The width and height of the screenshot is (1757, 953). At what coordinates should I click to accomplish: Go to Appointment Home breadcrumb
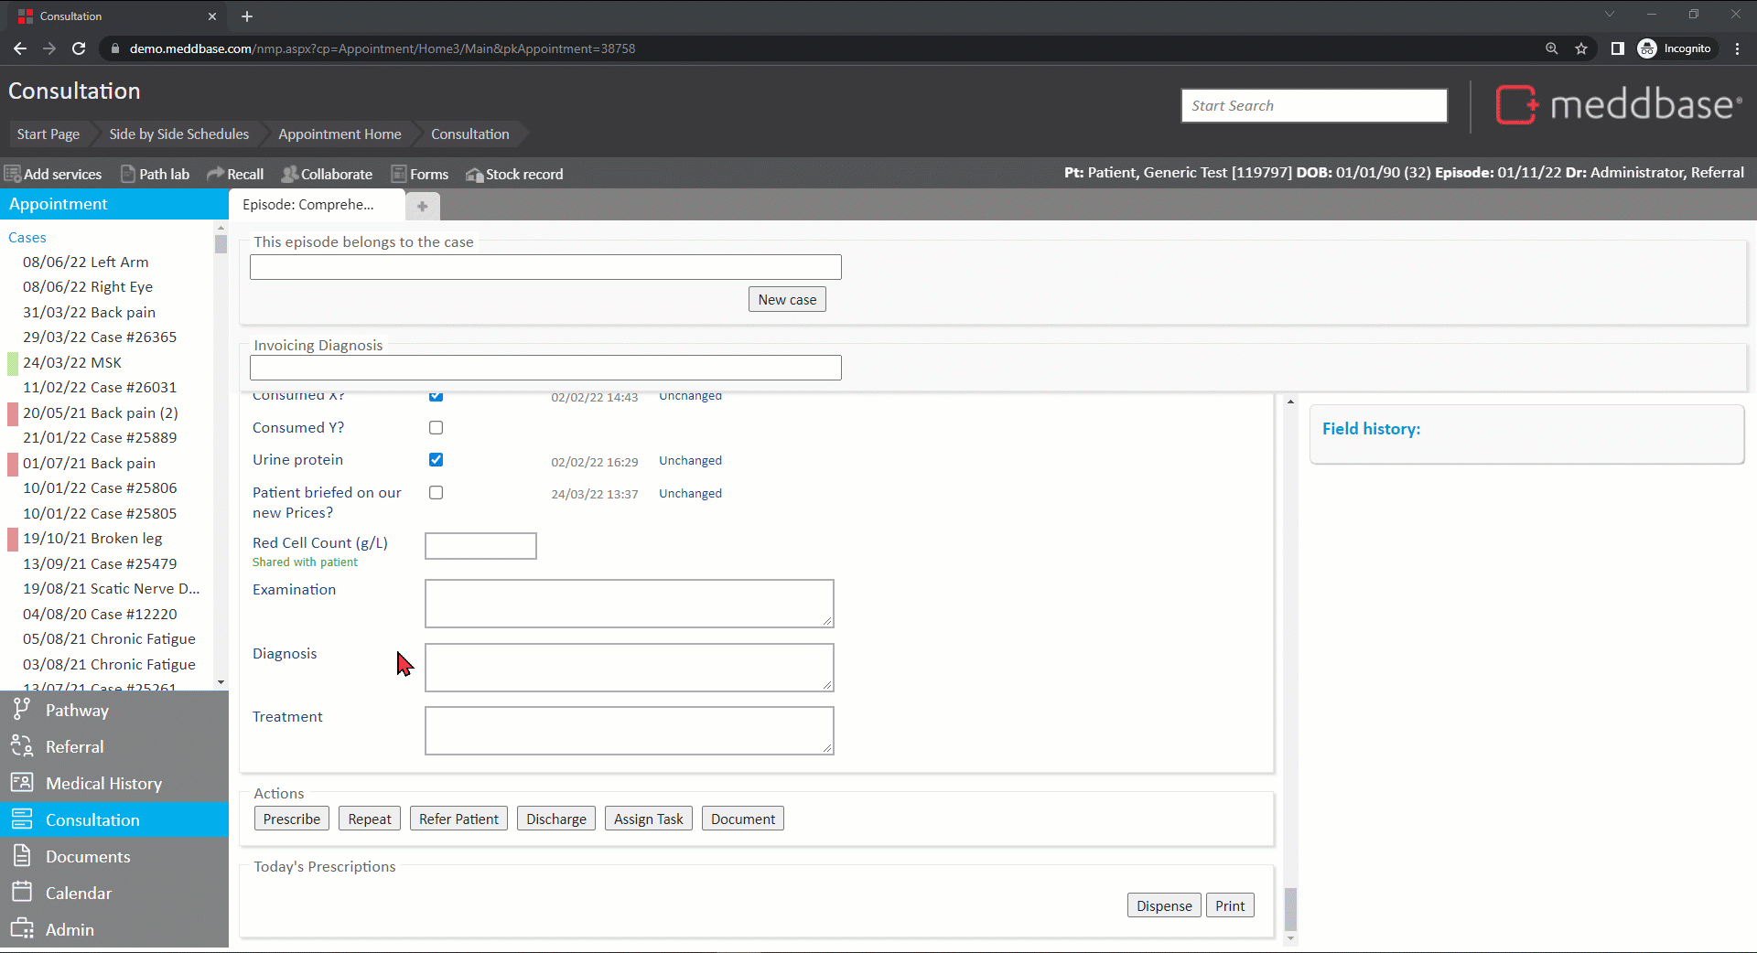click(x=340, y=134)
